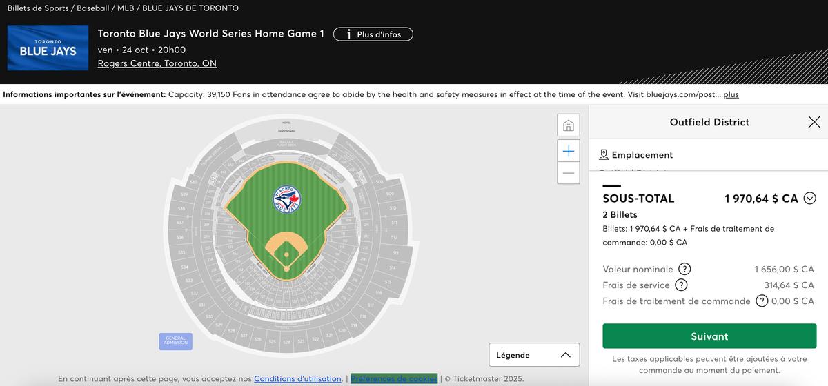Click the Frais de service help icon

point(681,285)
